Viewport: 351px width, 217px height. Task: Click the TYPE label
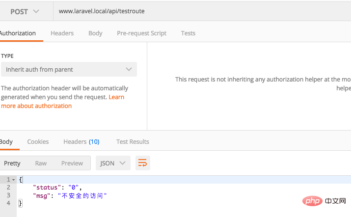tap(7, 56)
